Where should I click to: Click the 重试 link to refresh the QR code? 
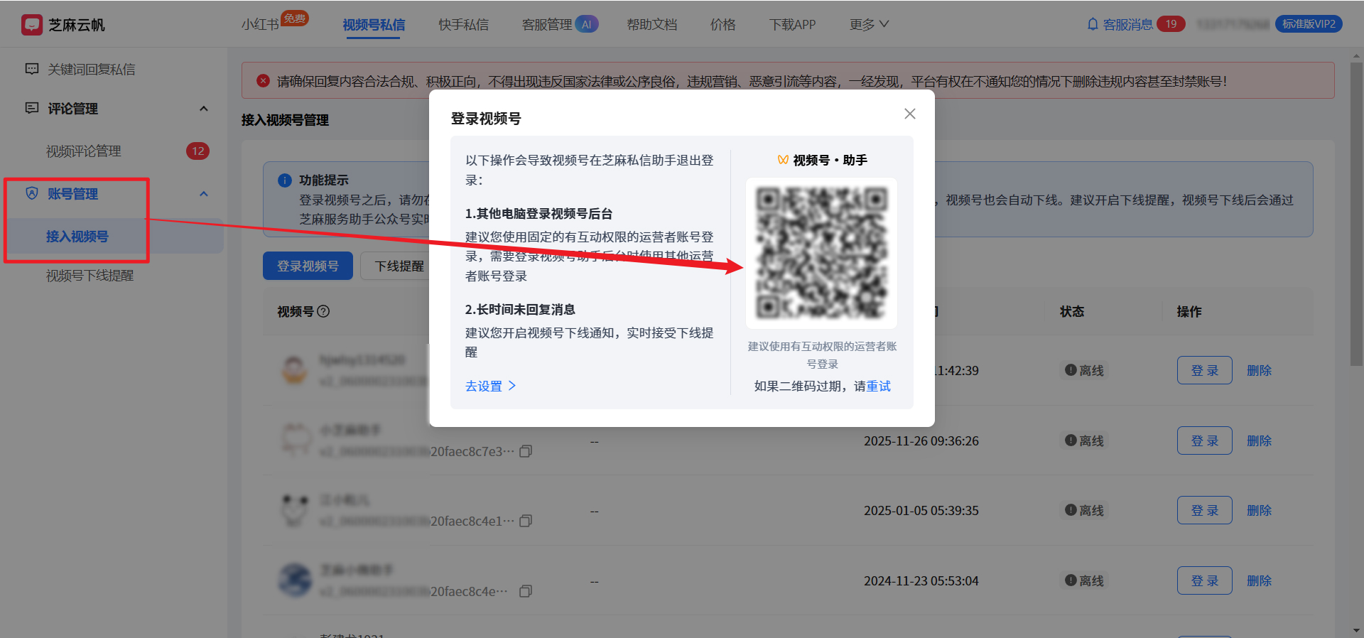click(878, 386)
